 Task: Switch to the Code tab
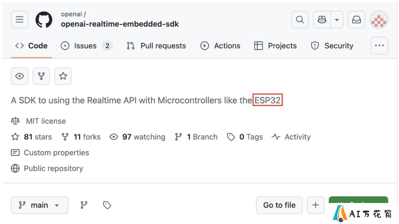click(x=31, y=46)
